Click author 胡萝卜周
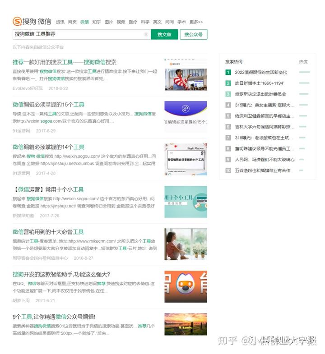Screen dimensions: 325x354 click(x=21, y=300)
